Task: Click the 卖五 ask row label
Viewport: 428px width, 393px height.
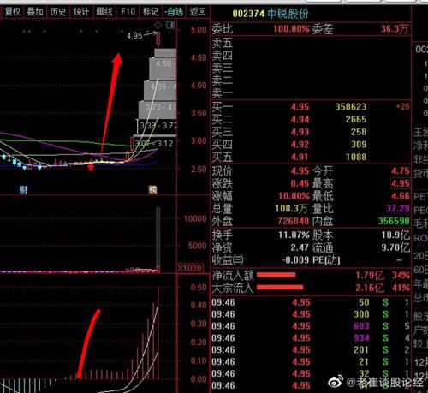Action: click(x=222, y=43)
